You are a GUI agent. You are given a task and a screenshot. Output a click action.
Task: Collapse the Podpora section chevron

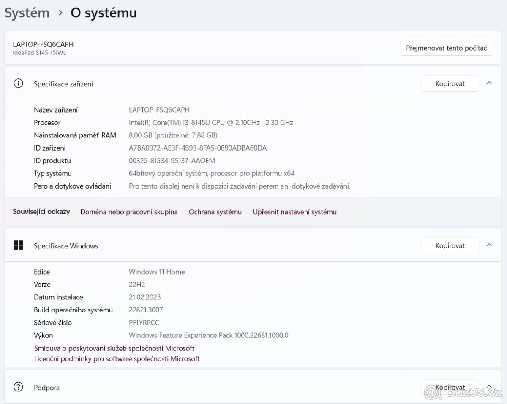click(x=489, y=386)
